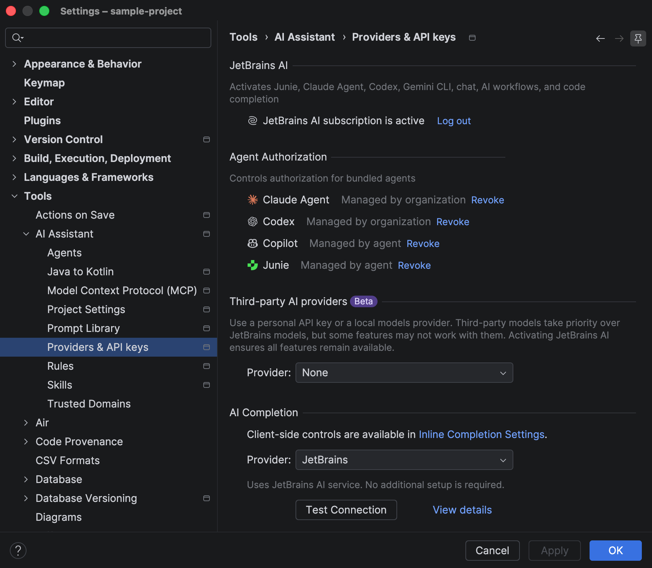This screenshot has height=568, width=652.
Task: Click the Junie green logo icon
Action: [253, 265]
